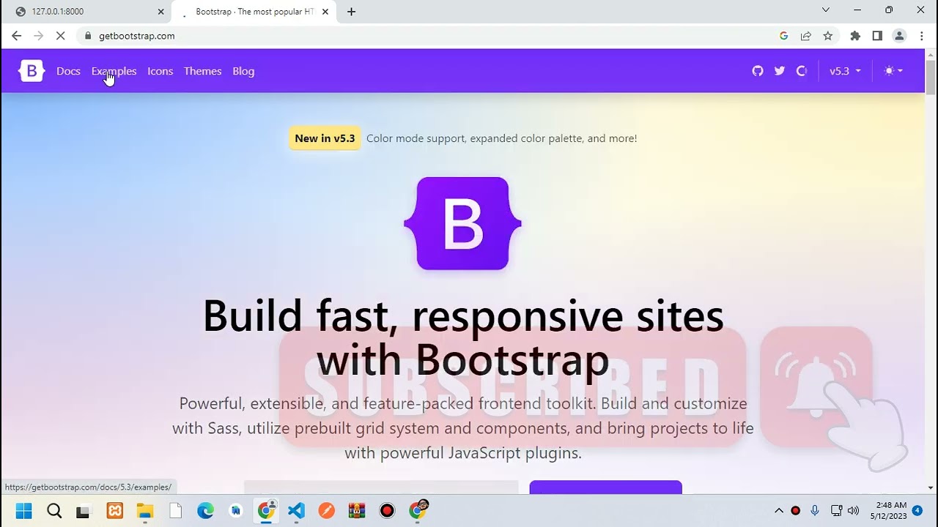Image resolution: width=938 pixels, height=527 pixels.
Task: Open WinRAR from taskbar
Action: coord(357,510)
